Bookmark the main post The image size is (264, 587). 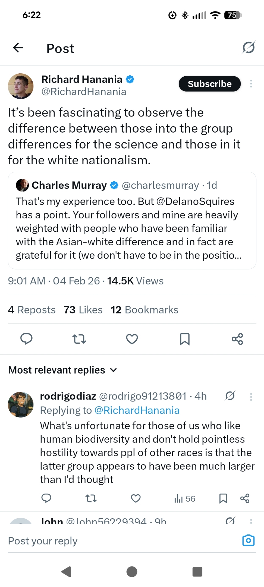tap(185, 339)
